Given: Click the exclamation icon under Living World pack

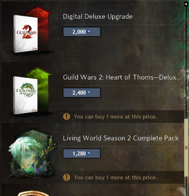Looking at the screenshot, I should coord(67,177).
